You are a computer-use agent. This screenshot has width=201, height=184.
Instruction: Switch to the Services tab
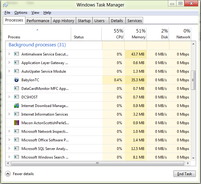135,21
